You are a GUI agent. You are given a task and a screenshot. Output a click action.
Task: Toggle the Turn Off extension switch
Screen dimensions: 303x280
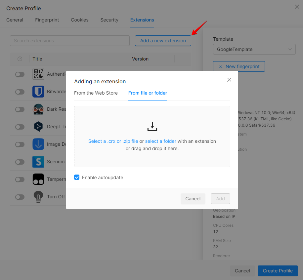[x=20, y=197]
